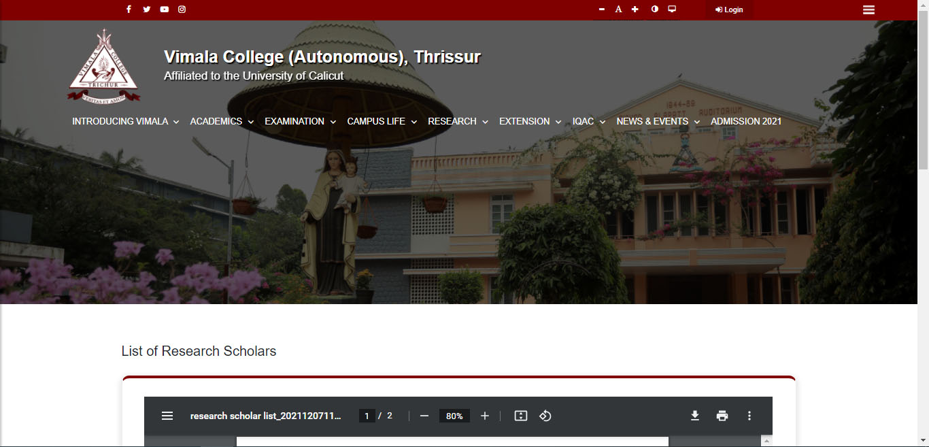Click the PDF page number field
929x447 pixels.
pyautogui.click(x=367, y=416)
